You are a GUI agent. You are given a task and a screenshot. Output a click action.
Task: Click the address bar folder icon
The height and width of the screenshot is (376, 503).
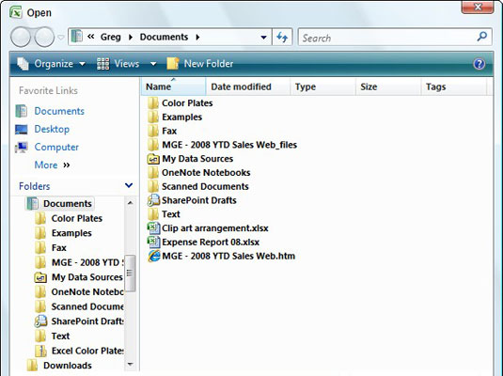(x=77, y=37)
